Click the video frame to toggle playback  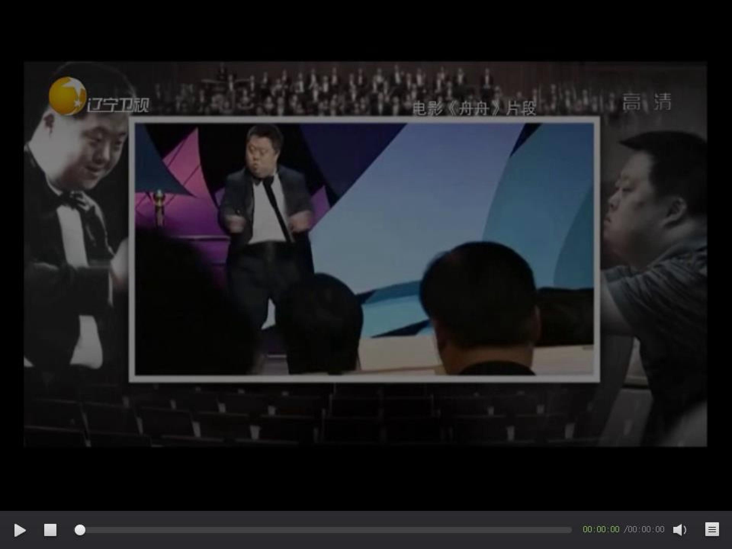(x=365, y=254)
